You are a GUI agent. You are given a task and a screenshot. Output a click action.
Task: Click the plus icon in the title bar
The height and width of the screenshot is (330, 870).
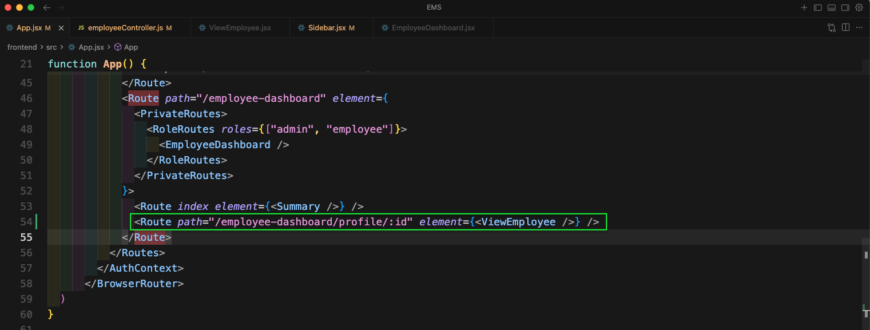click(804, 8)
